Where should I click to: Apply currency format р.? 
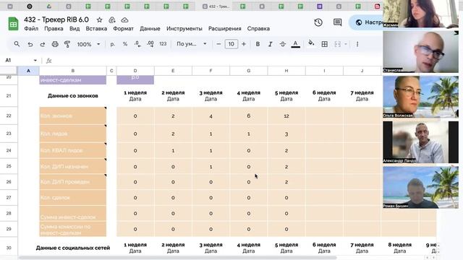tap(113, 44)
